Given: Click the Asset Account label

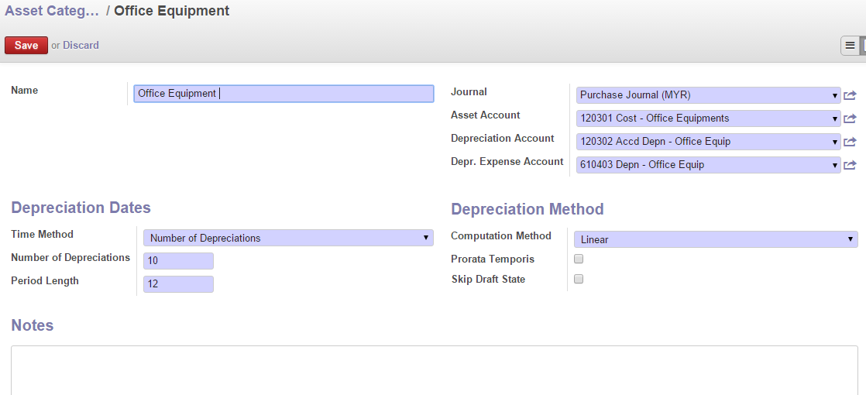Looking at the screenshot, I should click(x=486, y=115).
